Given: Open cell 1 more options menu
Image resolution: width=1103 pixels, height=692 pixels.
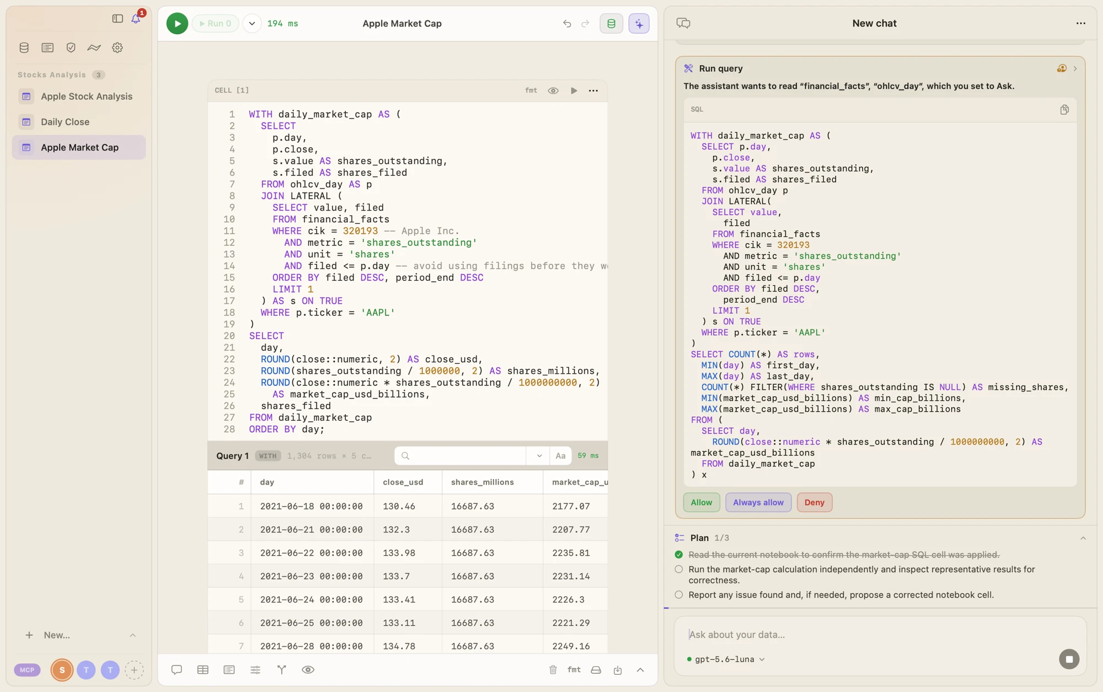Looking at the screenshot, I should coord(593,90).
